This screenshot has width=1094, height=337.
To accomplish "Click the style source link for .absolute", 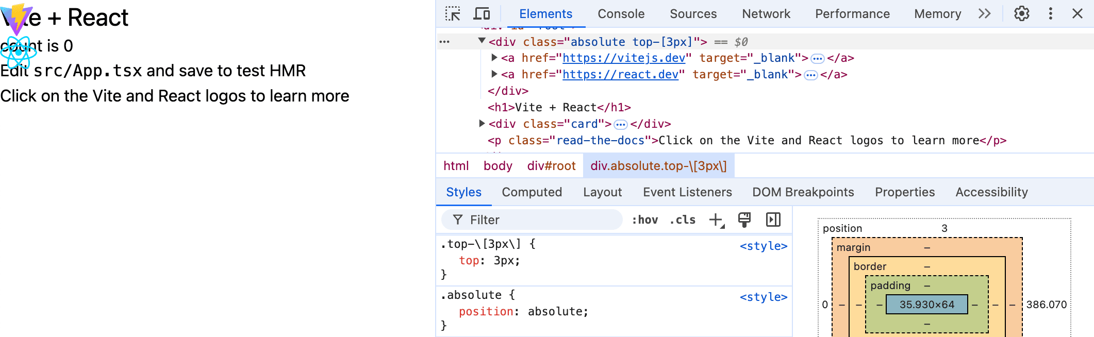I will [763, 297].
